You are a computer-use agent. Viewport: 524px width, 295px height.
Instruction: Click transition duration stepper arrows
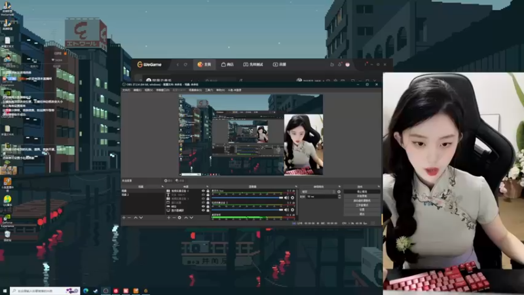click(339, 197)
